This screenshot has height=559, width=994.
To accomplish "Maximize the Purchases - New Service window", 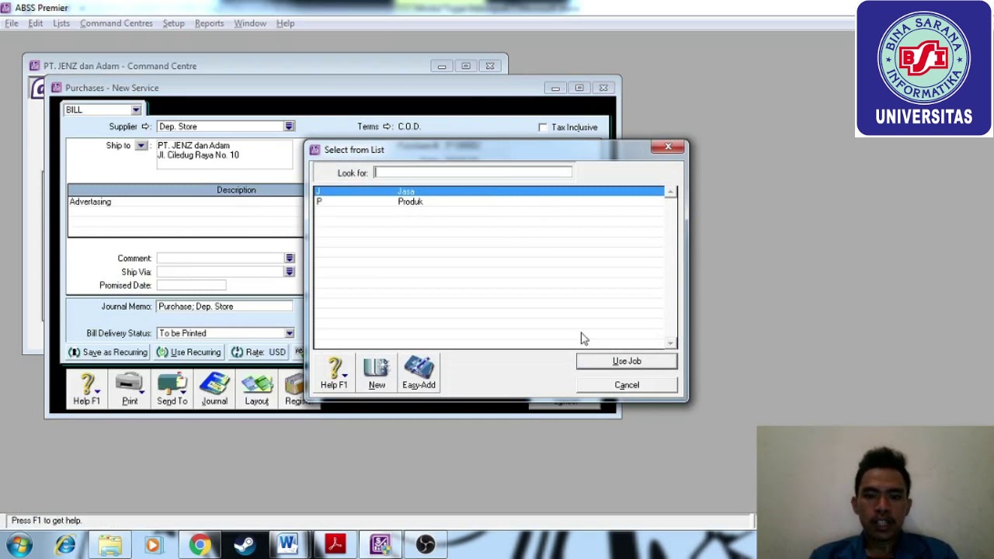I will click(x=579, y=88).
